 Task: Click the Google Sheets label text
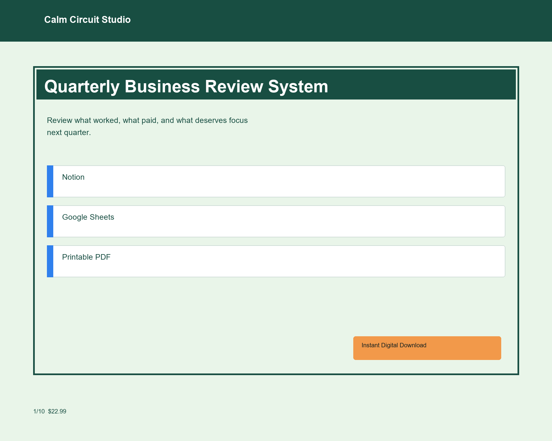coord(88,217)
